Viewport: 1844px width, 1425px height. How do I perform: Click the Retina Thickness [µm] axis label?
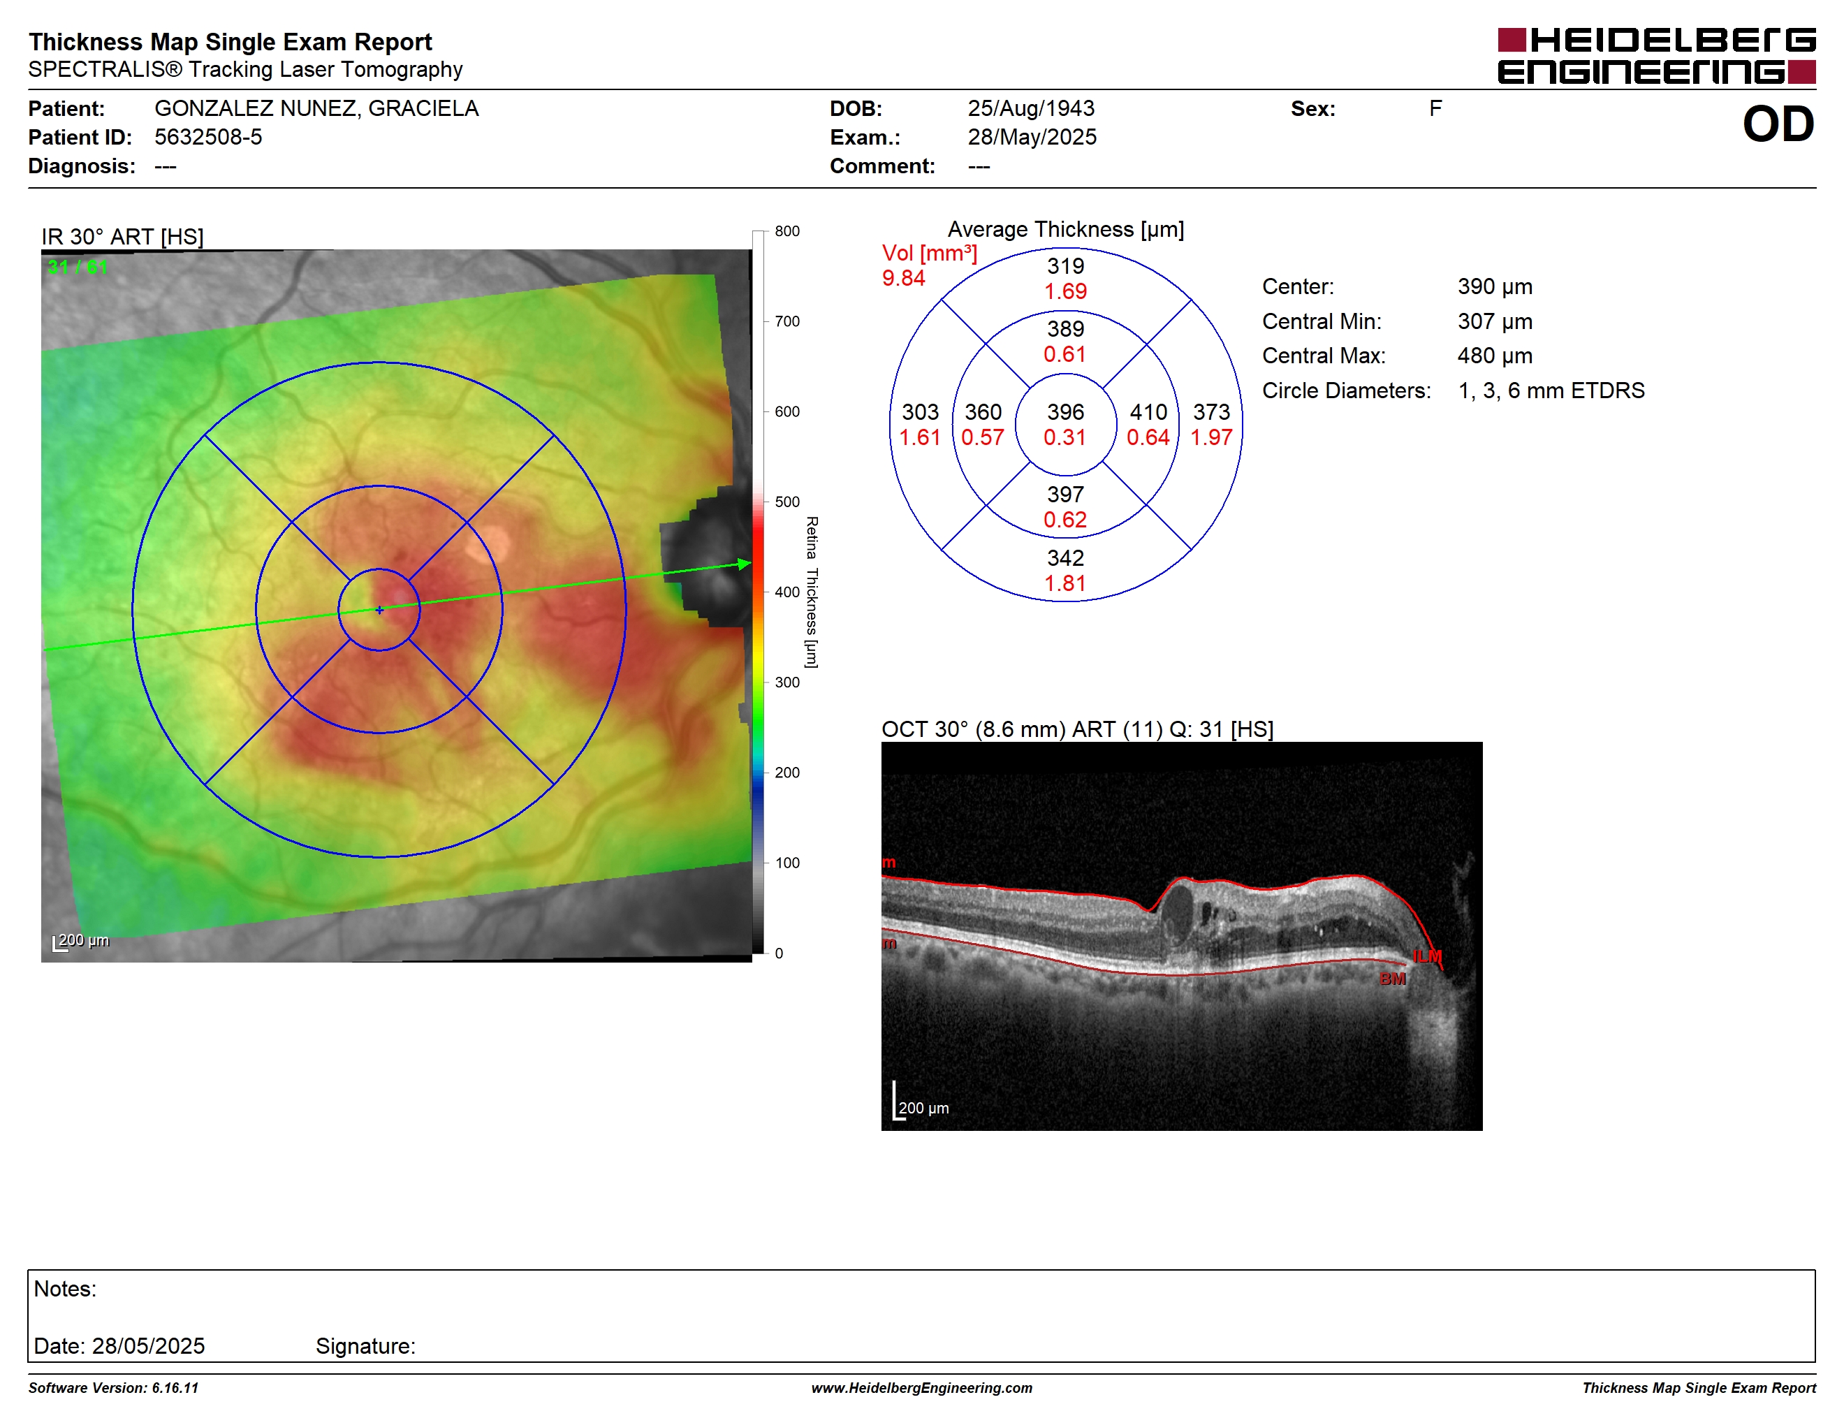coord(810,592)
